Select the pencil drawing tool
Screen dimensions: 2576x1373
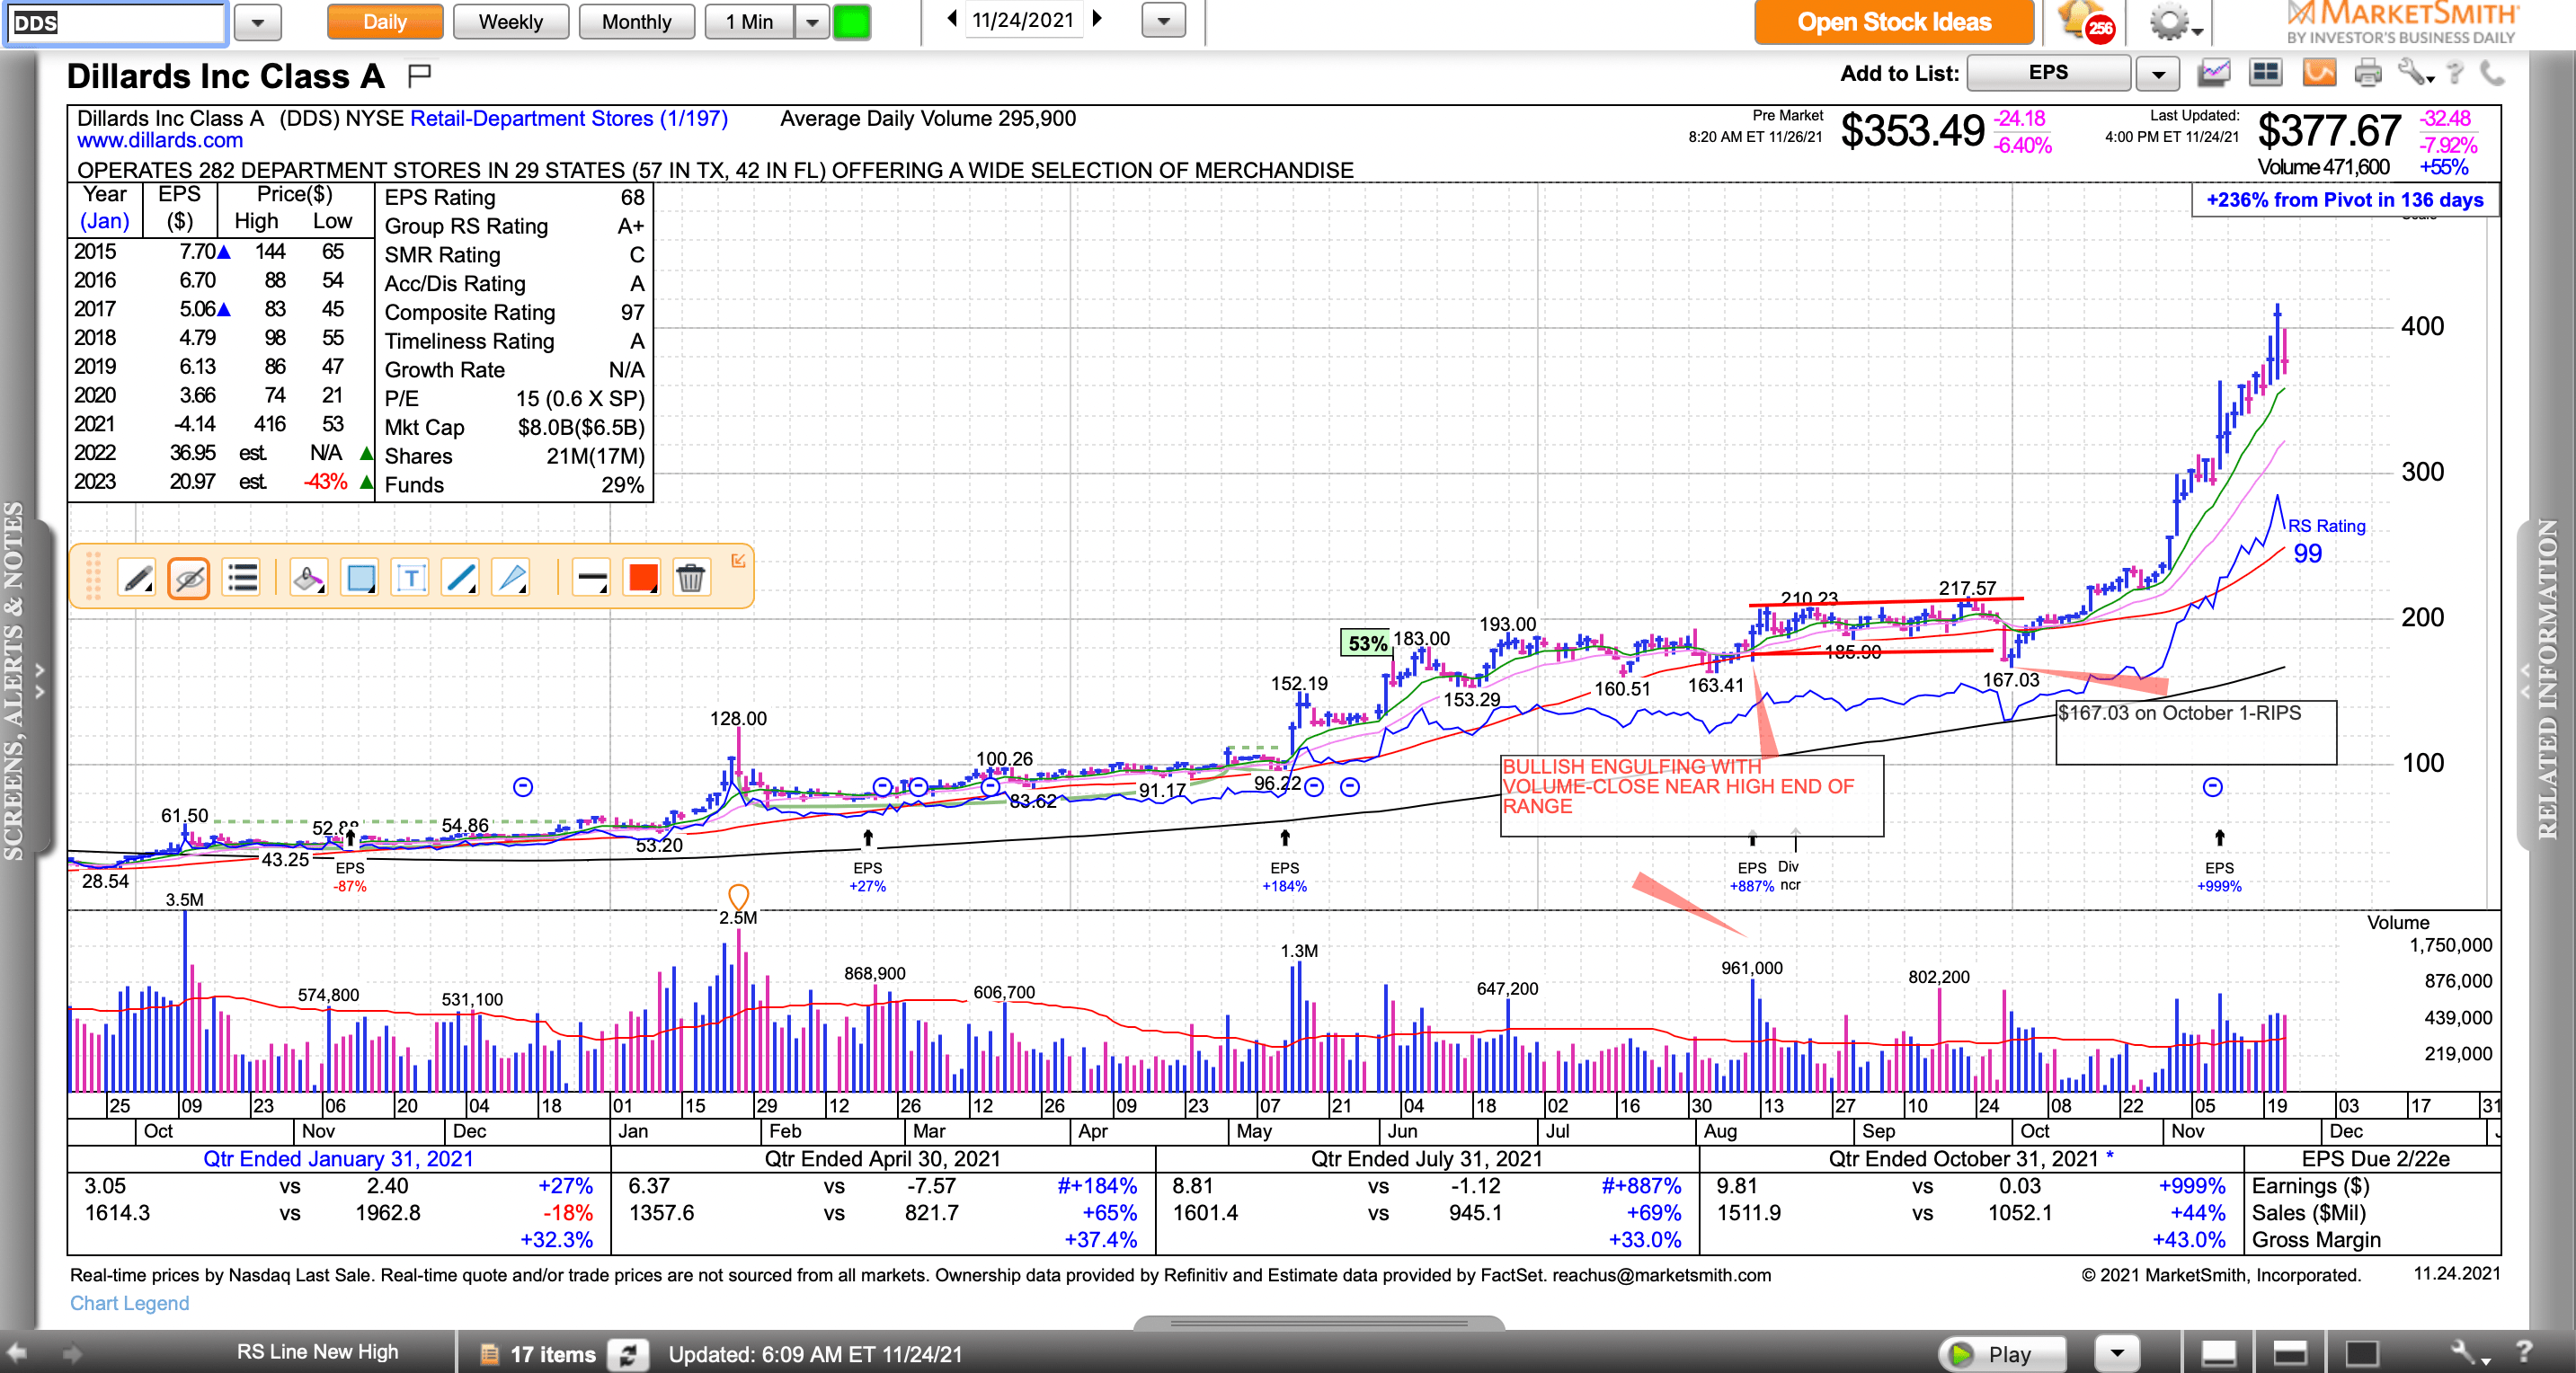[137, 578]
